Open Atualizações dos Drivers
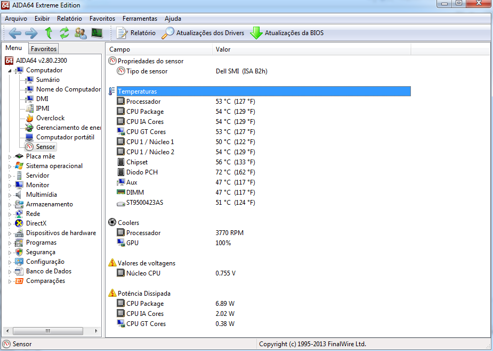Viewport: 493px width, 351px height. pos(203,33)
